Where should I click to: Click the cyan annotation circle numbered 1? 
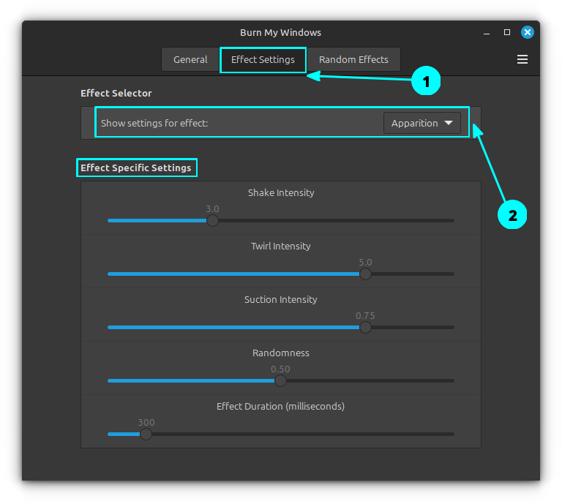[x=426, y=80]
